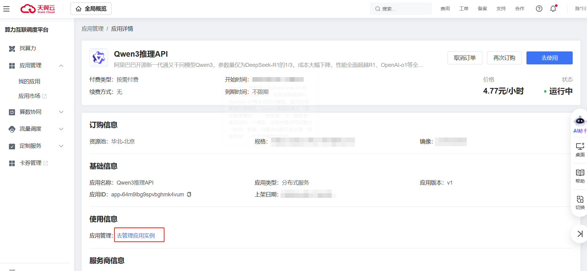Click the 分布式服务 application type value
The image size is (587, 271).
295,183
